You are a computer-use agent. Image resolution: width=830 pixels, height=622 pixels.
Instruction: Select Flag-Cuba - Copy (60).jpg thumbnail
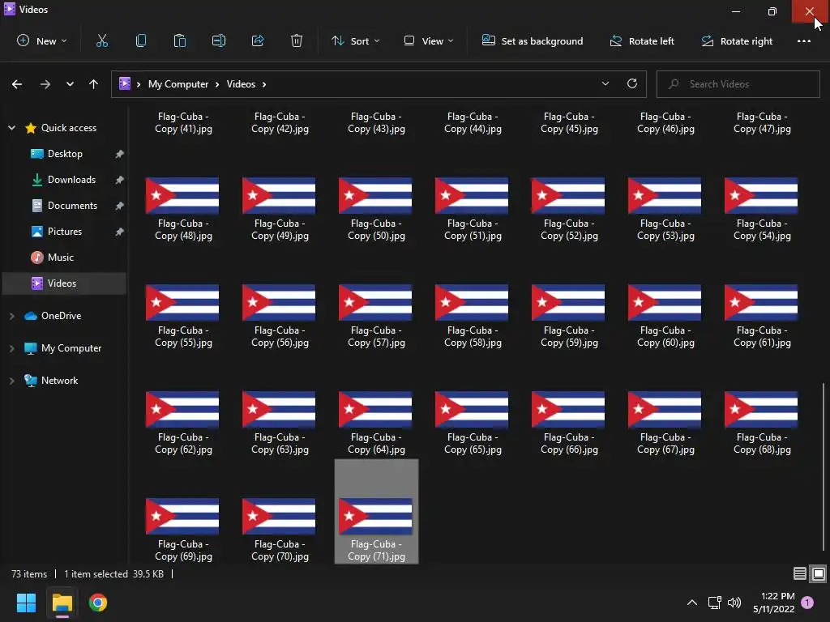pos(665,303)
